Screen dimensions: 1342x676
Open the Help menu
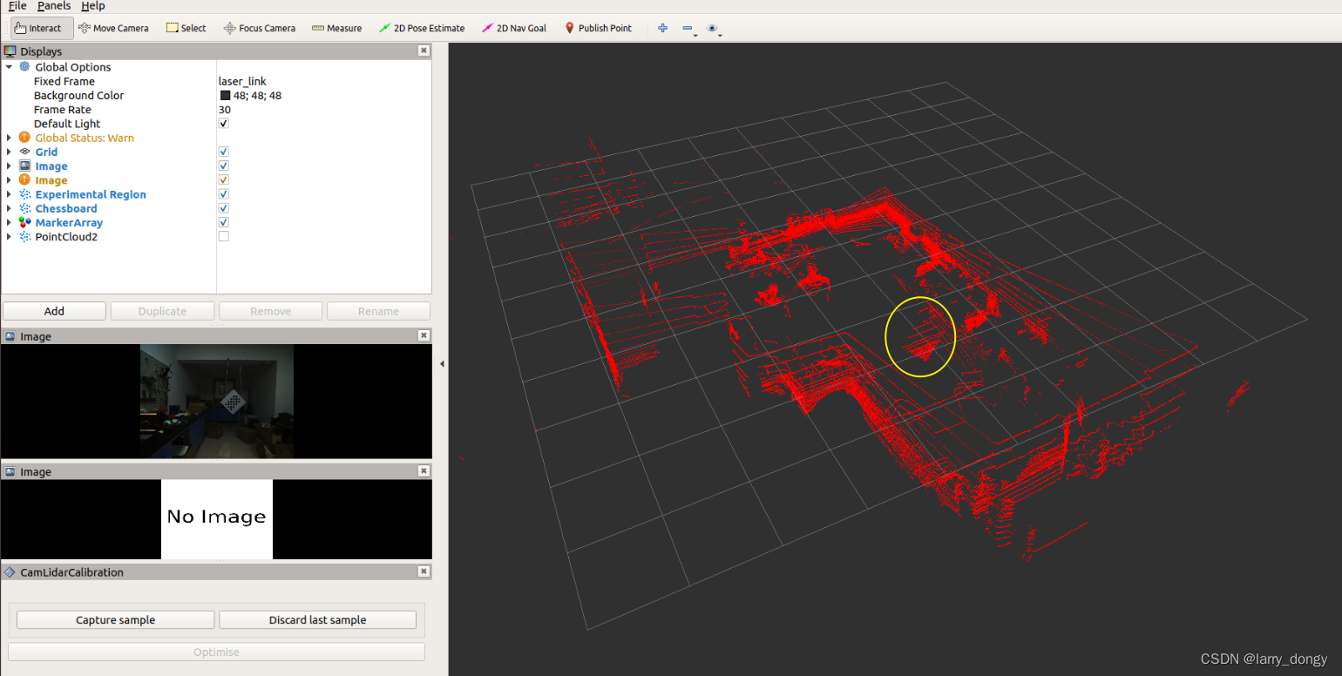[92, 6]
